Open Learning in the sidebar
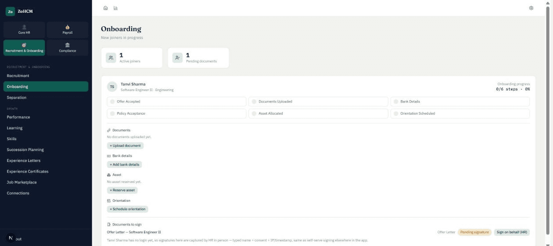 pos(46,128)
